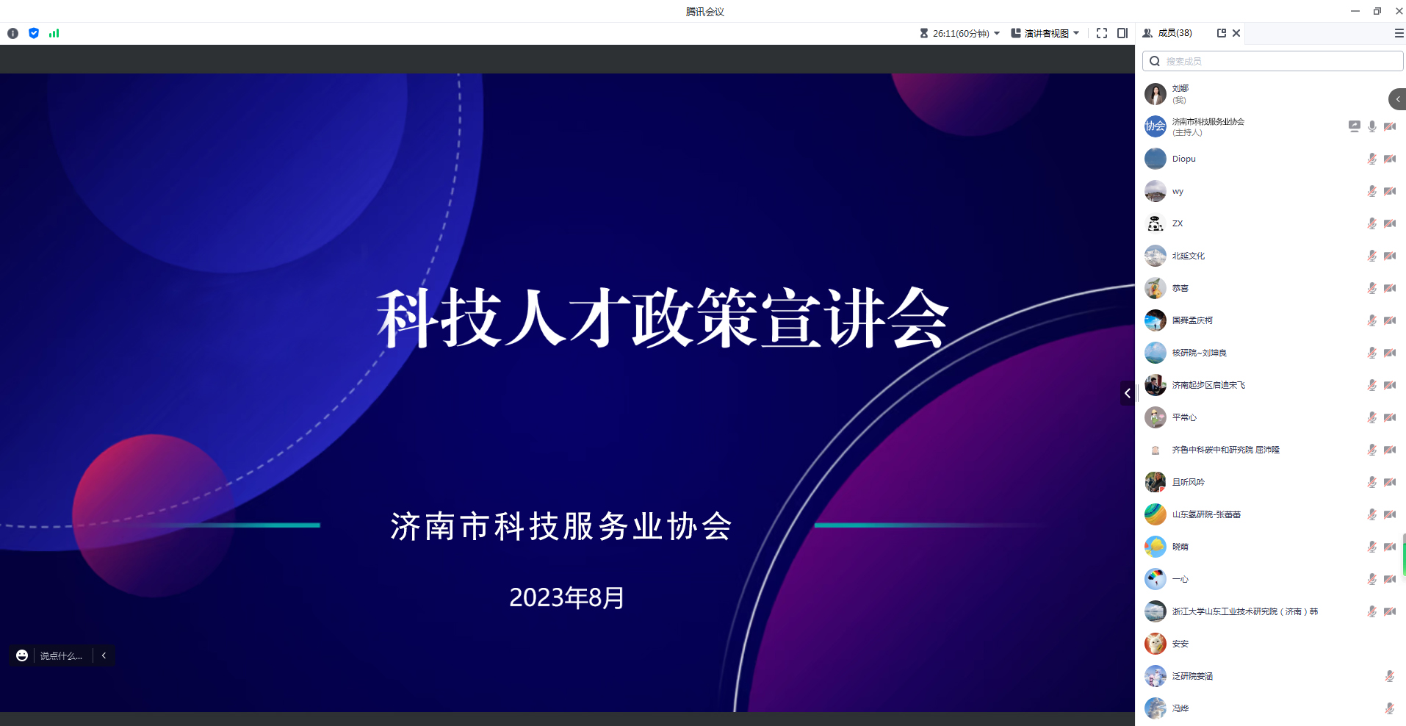The width and height of the screenshot is (1406, 726).
Task: Click the rabbit avatar next to 安安
Action: pyautogui.click(x=1156, y=644)
